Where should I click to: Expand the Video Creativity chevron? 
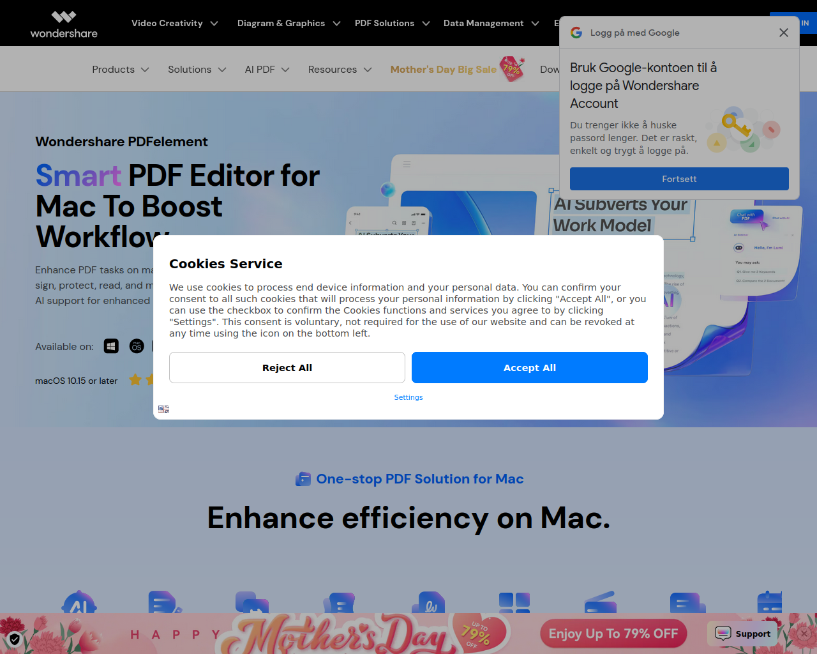[214, 24]
